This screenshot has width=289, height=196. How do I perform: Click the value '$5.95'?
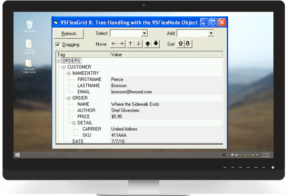(117, 116)
